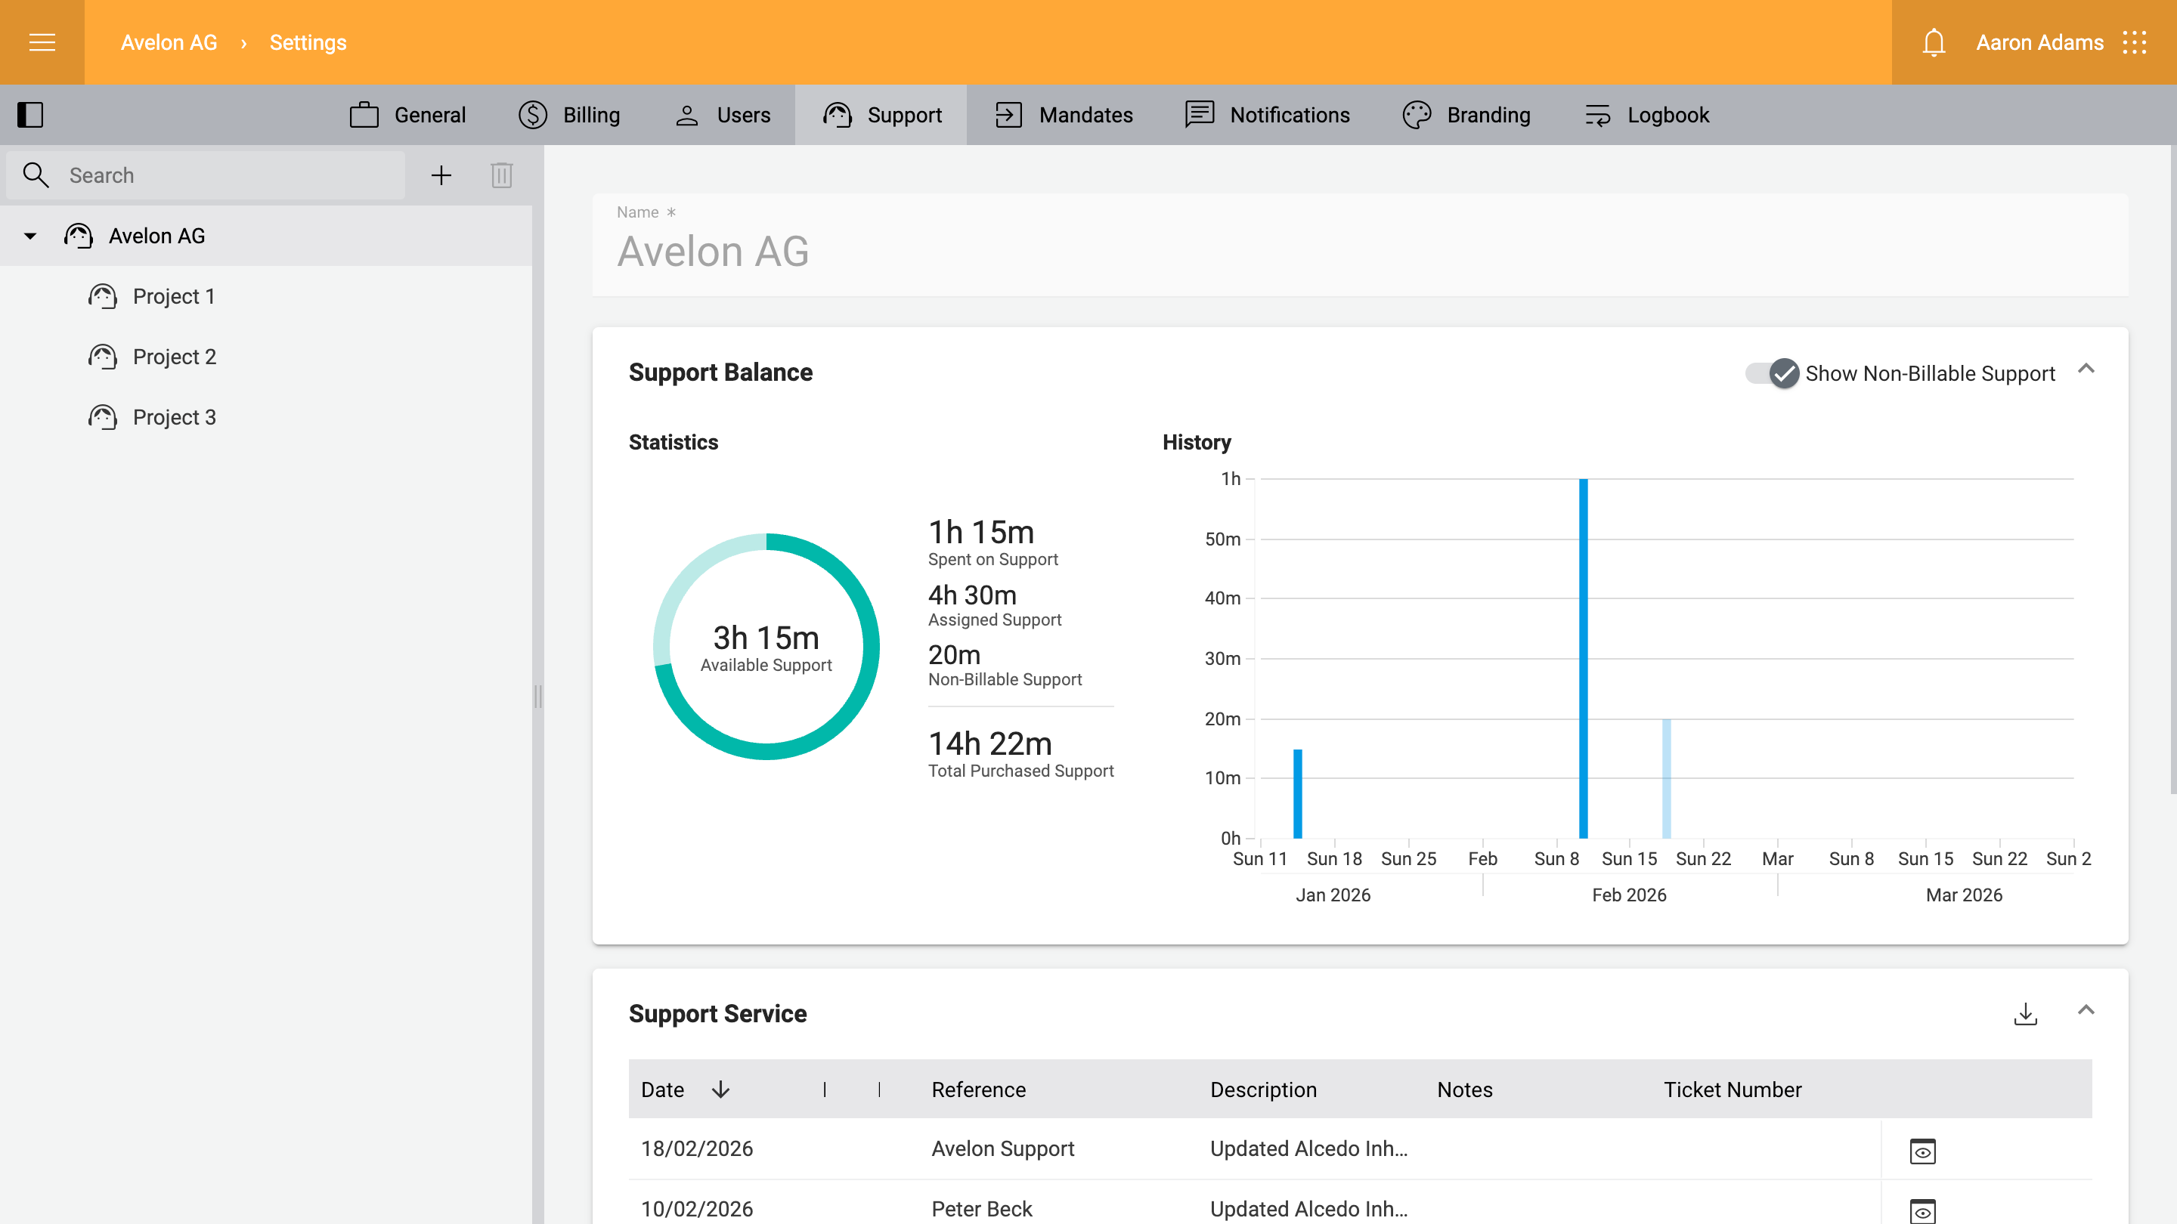Screen dimensions: 2177x1224
Task: Collapse the Support Balance card
Action: [2086, 369]
